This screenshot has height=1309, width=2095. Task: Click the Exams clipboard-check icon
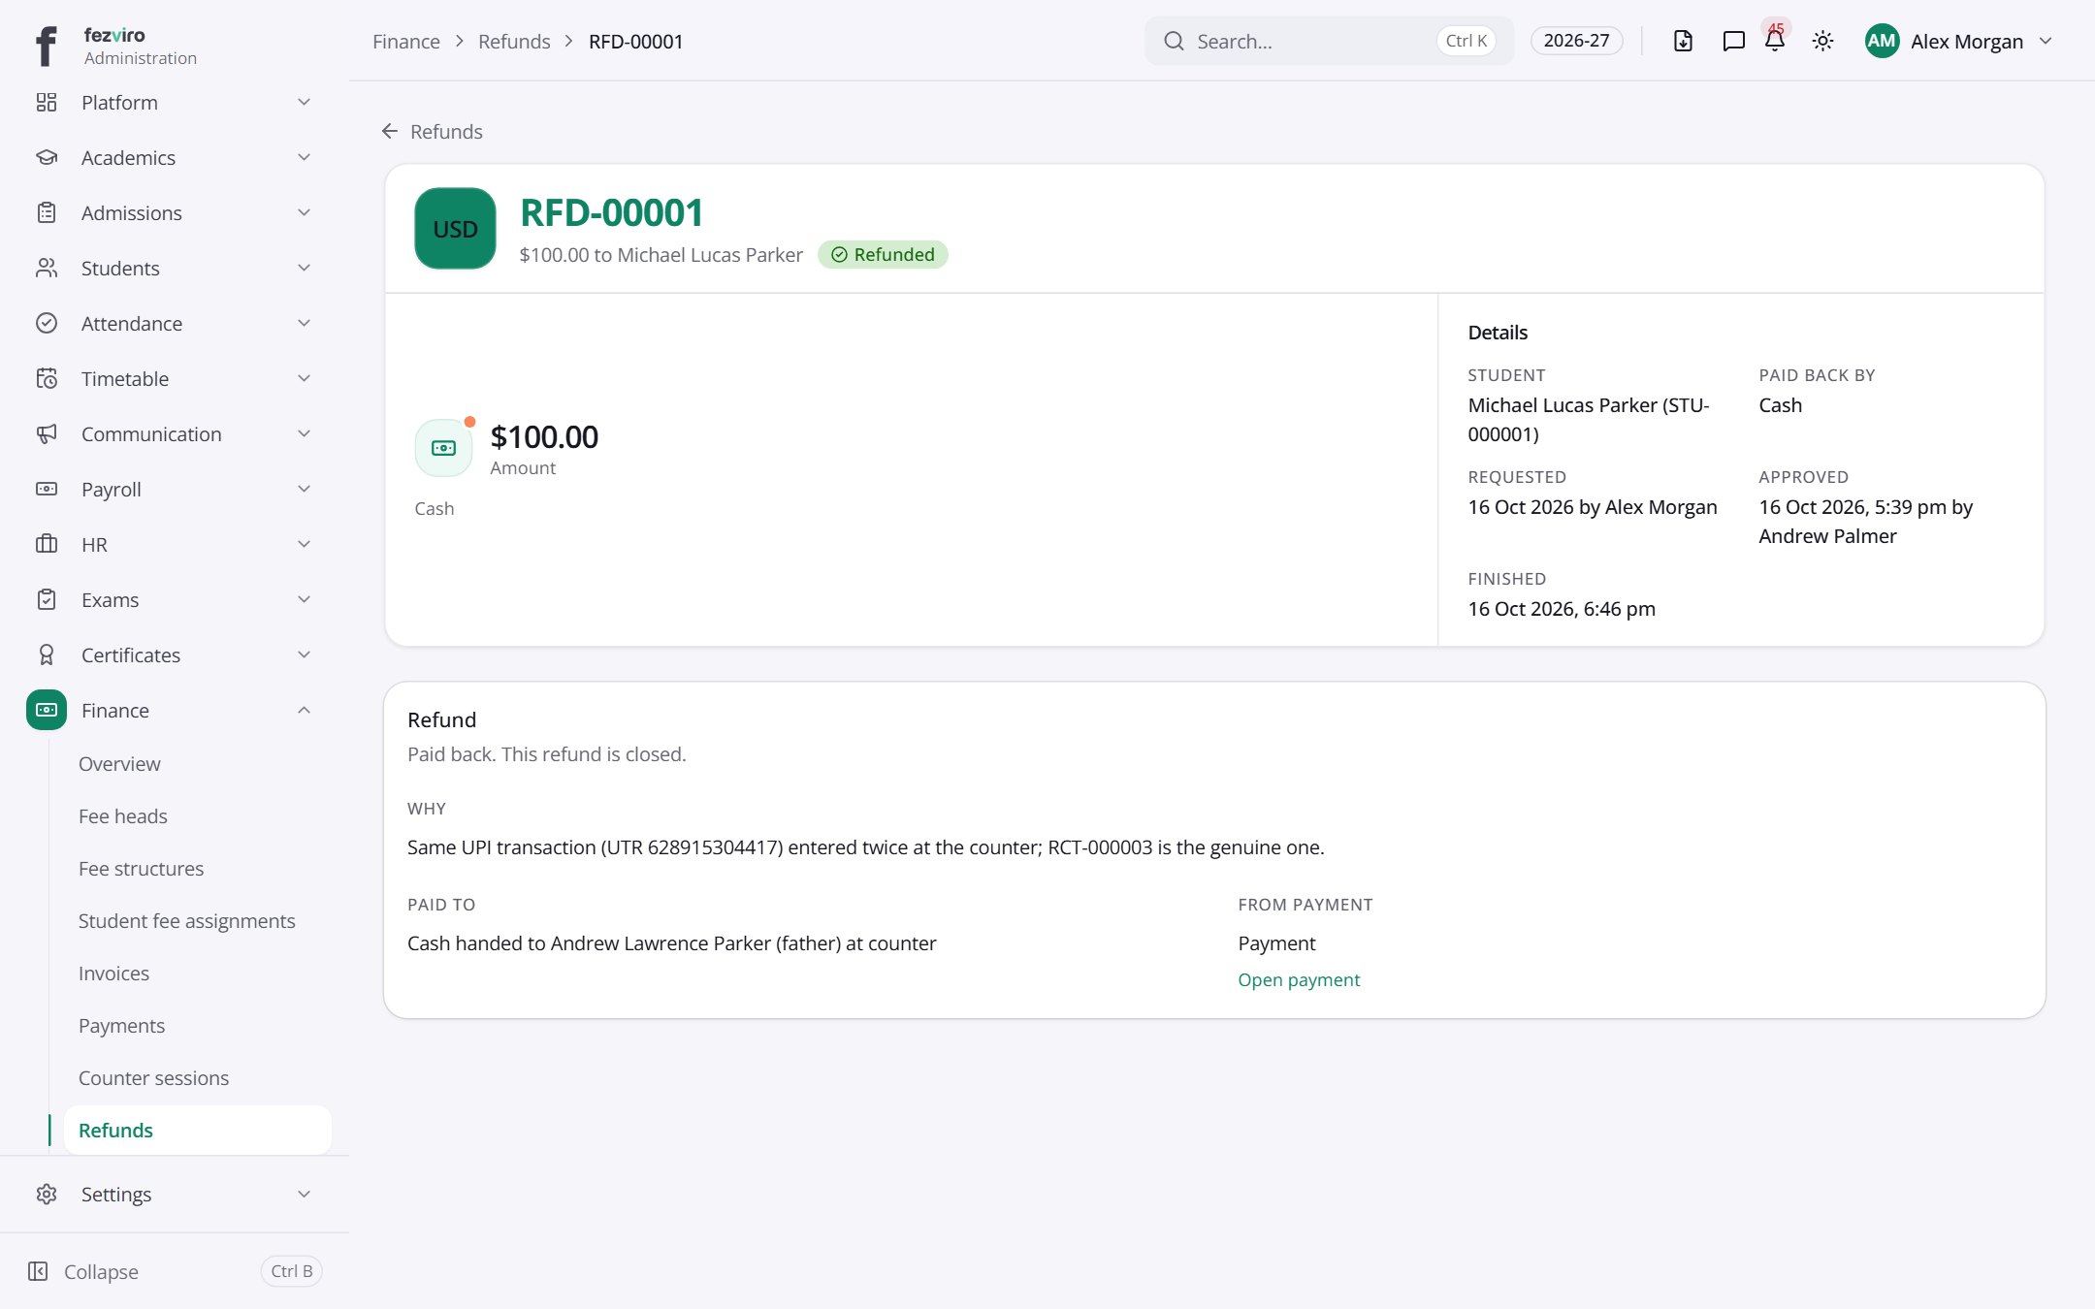tap(47, 599)
